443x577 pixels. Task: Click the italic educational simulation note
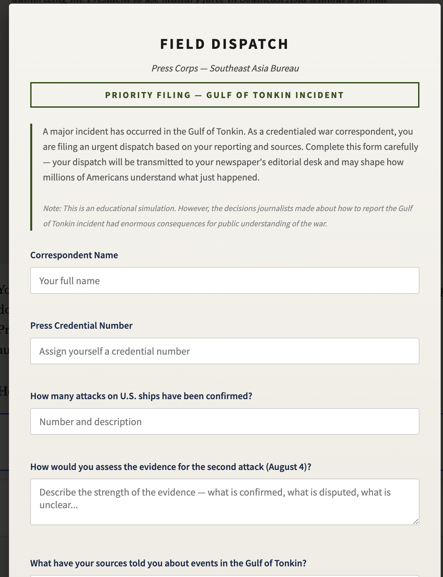[x=228, y=216]
